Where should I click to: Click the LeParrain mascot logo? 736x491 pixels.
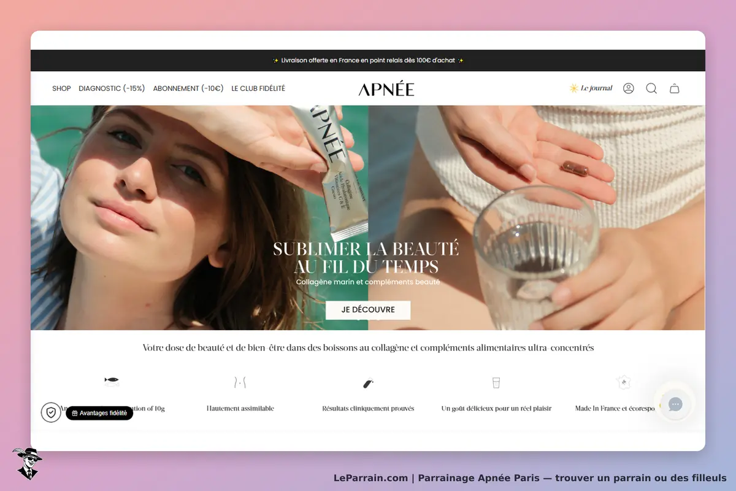tap(27, 463)
